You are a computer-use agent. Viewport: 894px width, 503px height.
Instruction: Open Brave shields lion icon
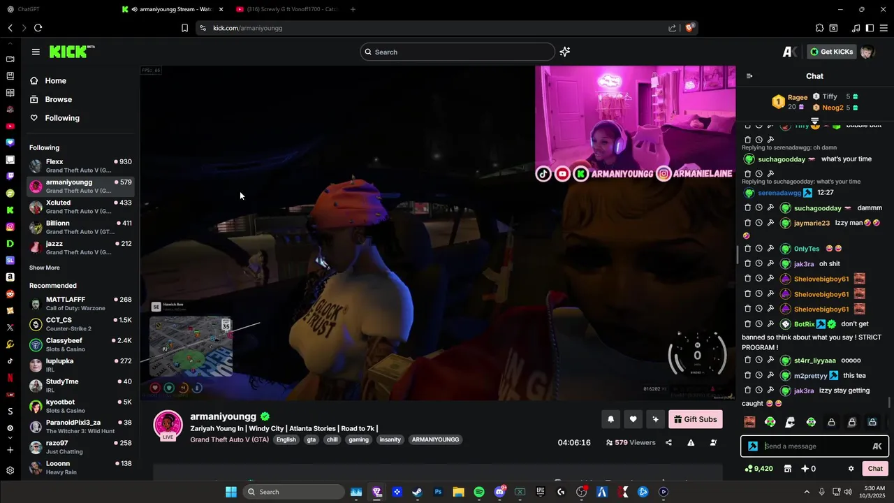(x=690, y=28)
